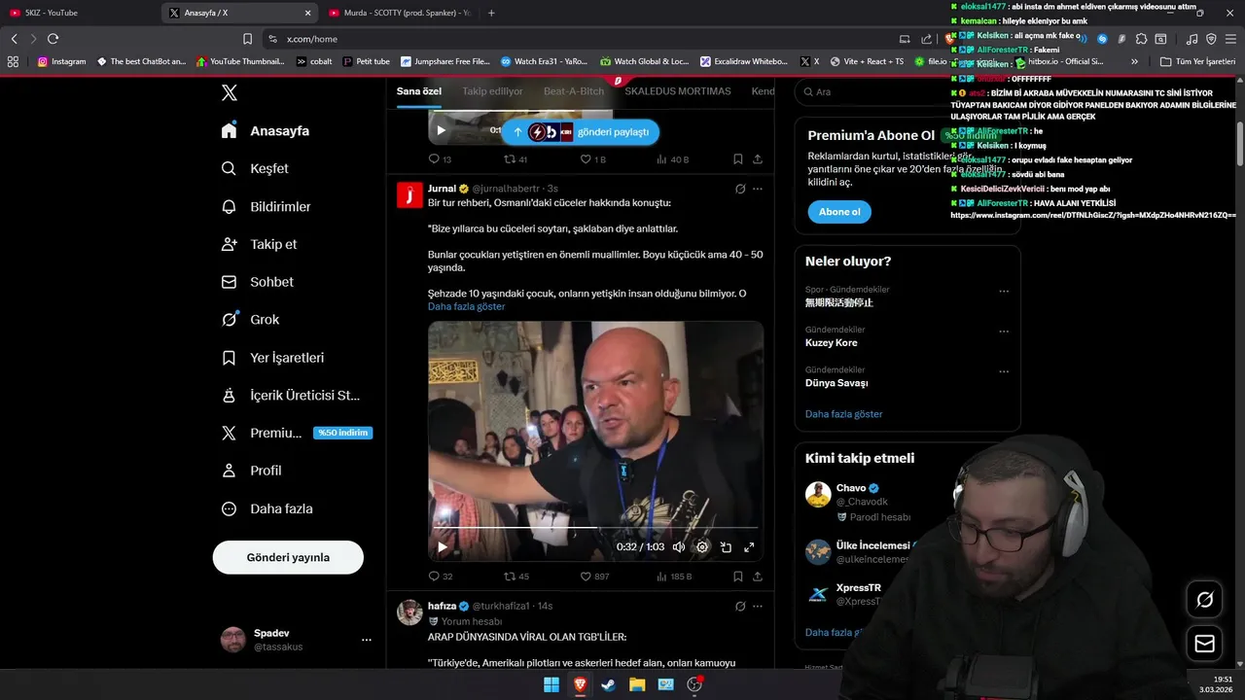Click Daha fazla göster under trends
Screen dimensions: 1245x700
click(844, 414)
